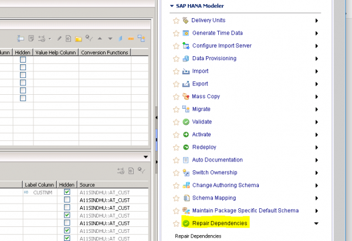Click the Import tray icon
The image size is (352, 241).
pos(185,71)
